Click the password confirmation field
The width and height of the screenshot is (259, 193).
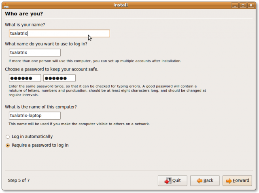pyautogui.click(x=59, y=78)
